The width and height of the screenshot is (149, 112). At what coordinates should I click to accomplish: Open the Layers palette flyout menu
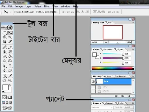click(133, 103)
